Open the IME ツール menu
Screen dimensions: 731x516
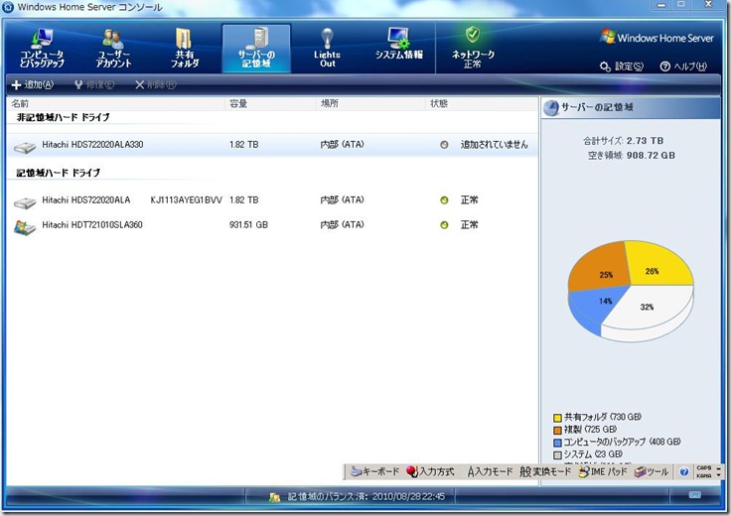point(652,471)
